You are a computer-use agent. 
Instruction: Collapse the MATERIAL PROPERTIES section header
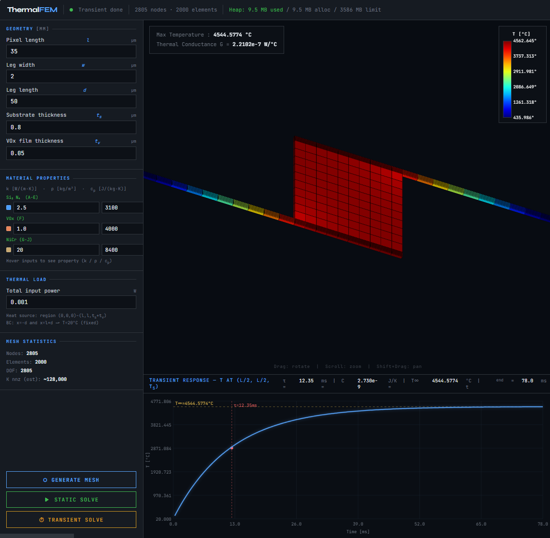38,178
